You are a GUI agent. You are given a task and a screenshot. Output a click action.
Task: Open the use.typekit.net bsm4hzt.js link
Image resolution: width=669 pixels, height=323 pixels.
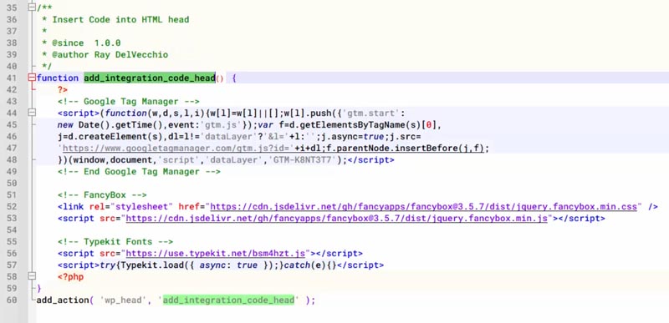point(216,254)
